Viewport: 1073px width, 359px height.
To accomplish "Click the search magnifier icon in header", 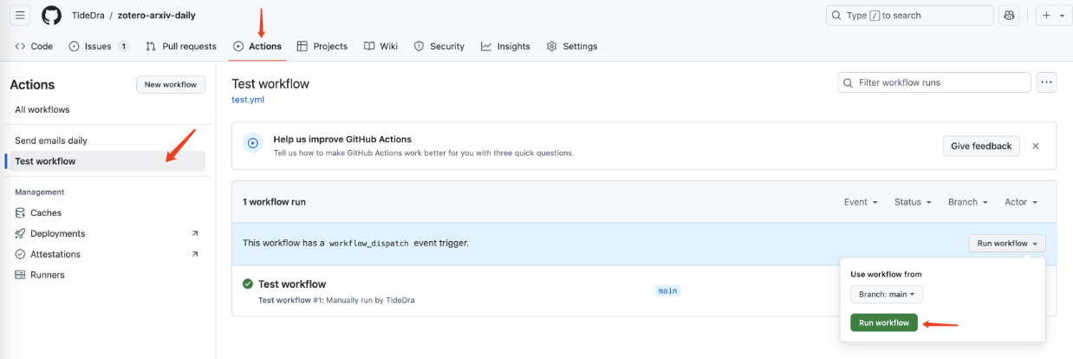I will click(x=836, y=15).
